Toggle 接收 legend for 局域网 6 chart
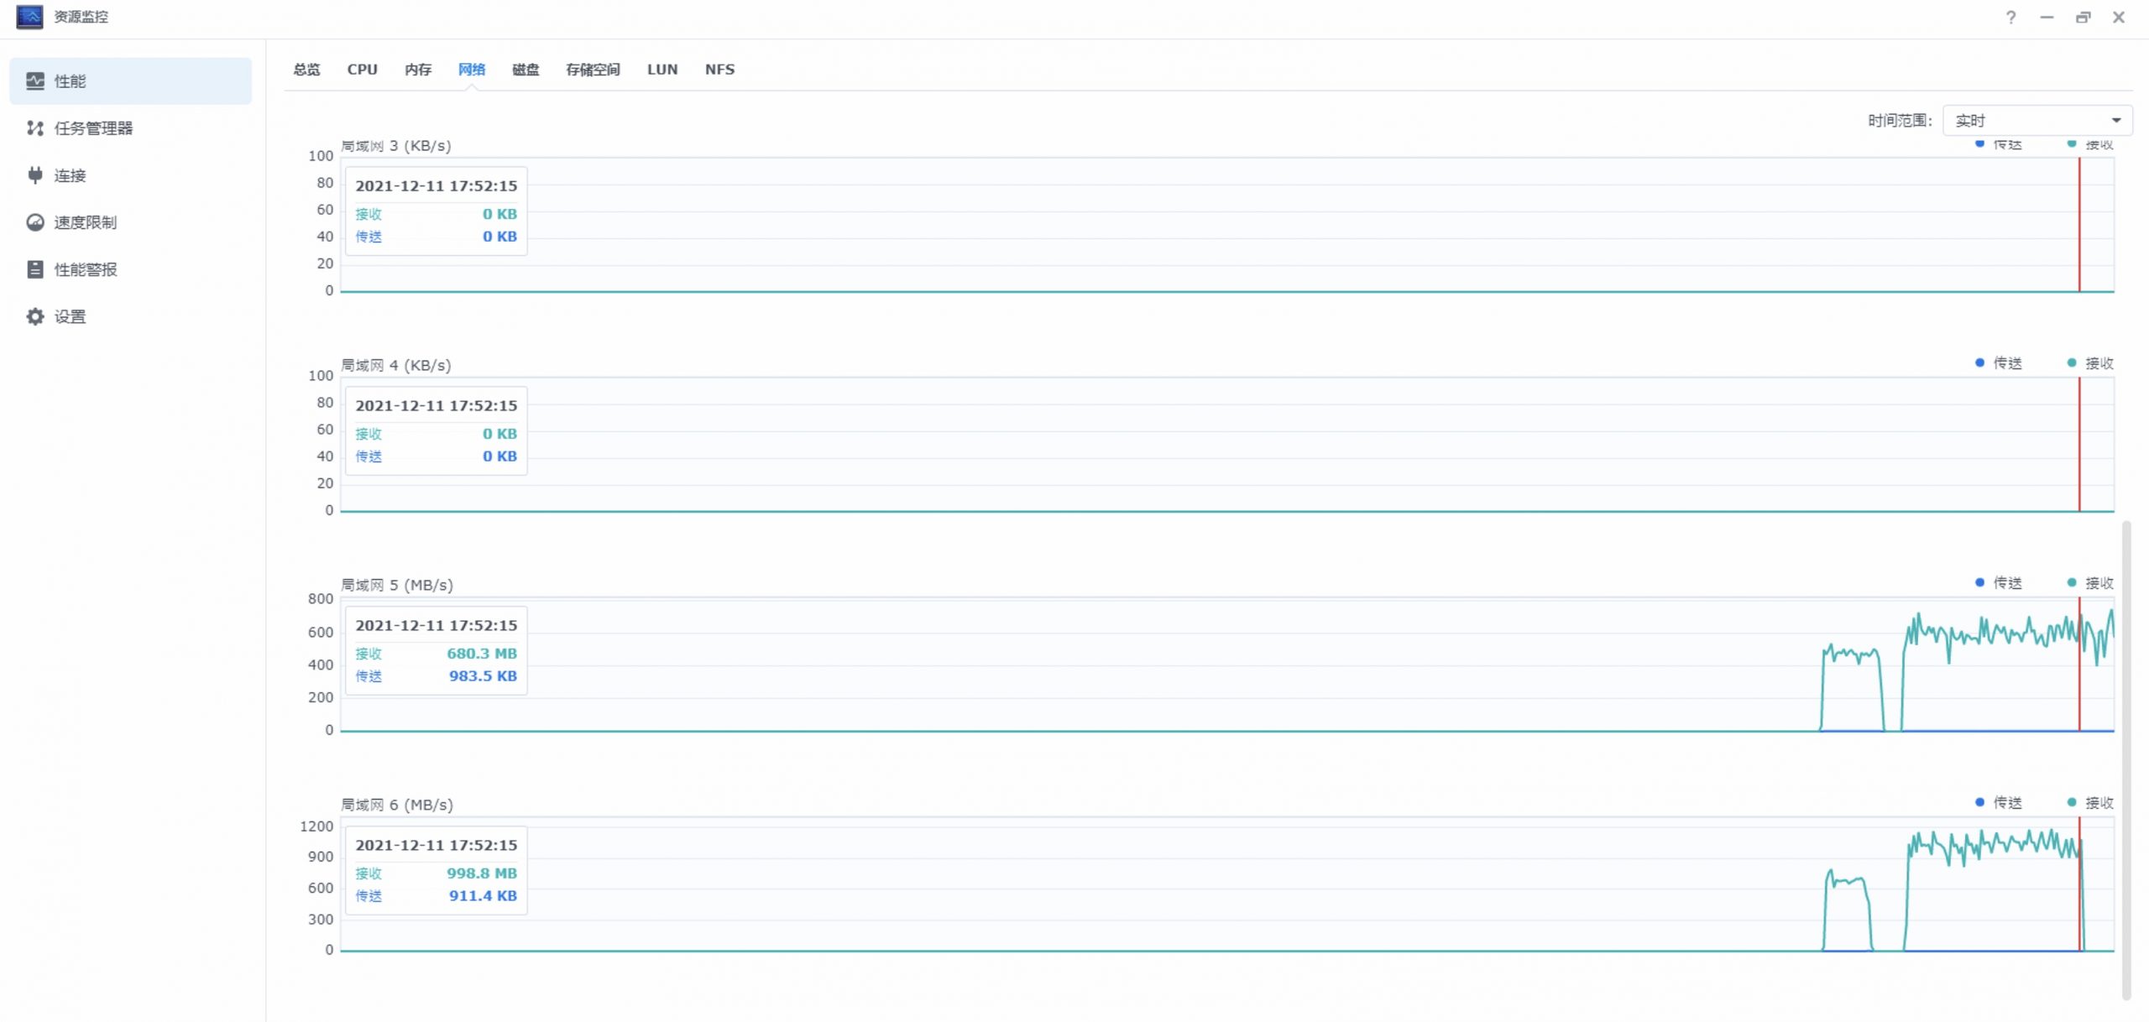2149x1022 pixels. click(x=2091, y=802)
